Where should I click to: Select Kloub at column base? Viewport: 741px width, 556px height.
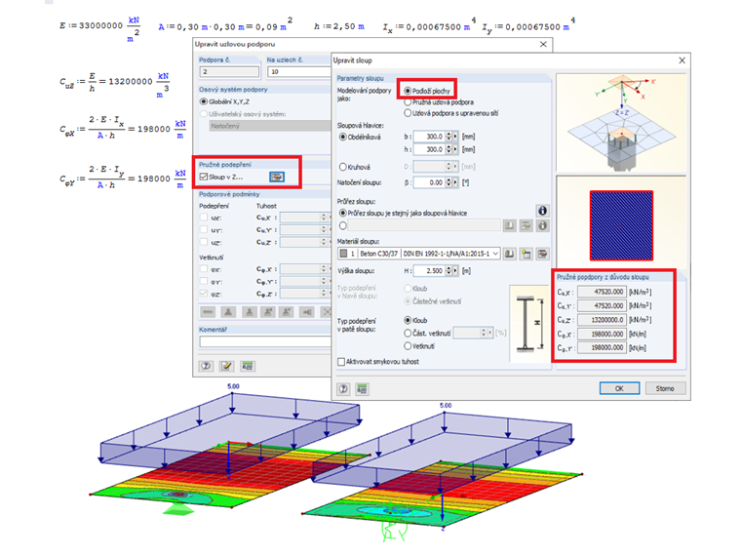(408, 320)
